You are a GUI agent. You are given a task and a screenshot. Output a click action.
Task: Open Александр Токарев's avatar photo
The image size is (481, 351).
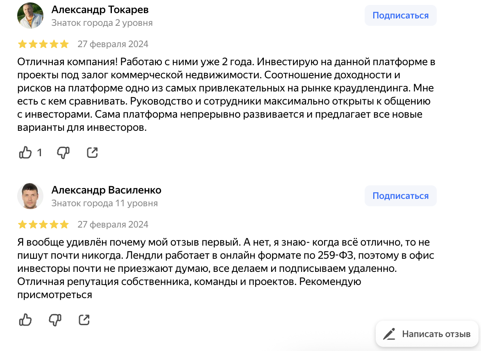pos(30,16)
